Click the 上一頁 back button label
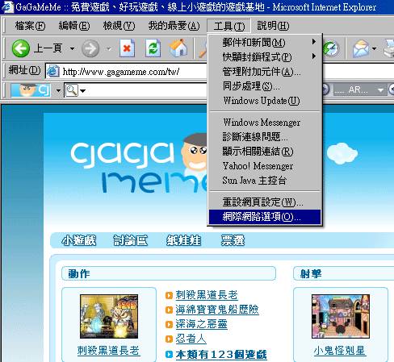 click(x=48, y=48)
